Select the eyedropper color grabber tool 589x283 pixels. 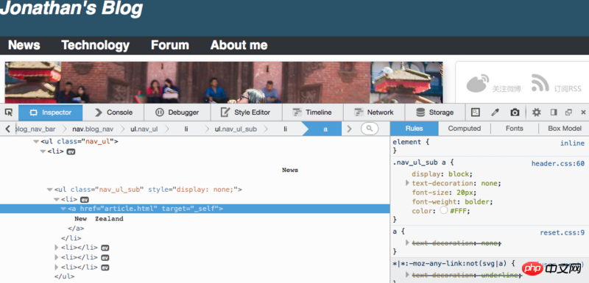pos(495,112)
